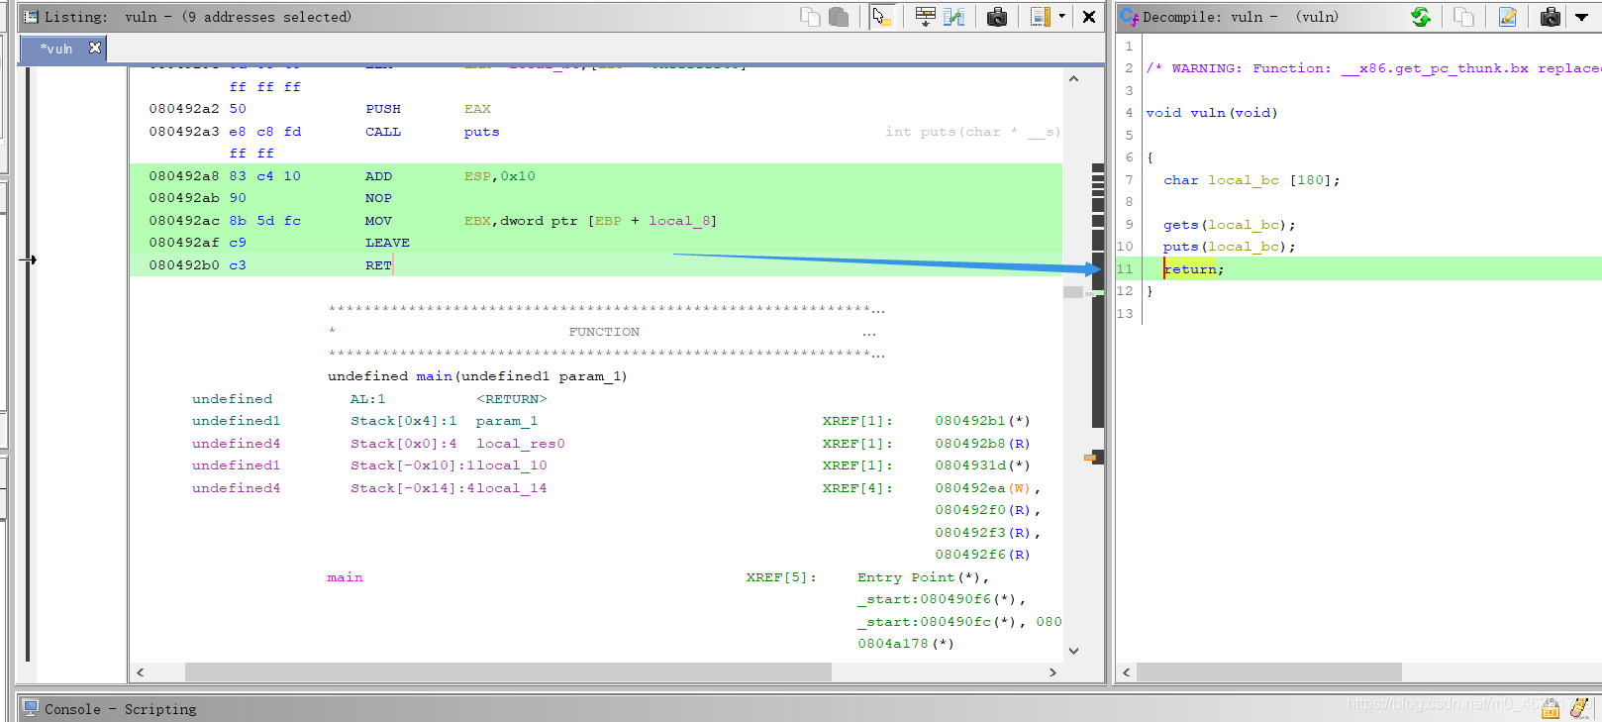Image resolution: width=1602 pixels, height=722 pixels.
Task: Open the browser field formatter icon
Action: [x=926, y=17]
